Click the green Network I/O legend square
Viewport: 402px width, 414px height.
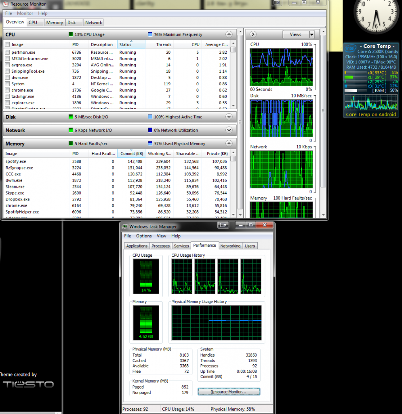click(71, 130)
